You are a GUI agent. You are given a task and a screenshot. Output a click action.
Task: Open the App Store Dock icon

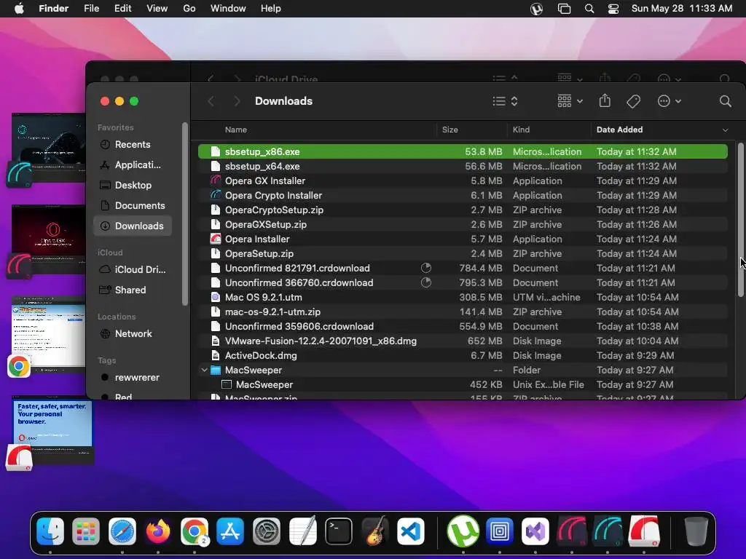click(230, 531)
